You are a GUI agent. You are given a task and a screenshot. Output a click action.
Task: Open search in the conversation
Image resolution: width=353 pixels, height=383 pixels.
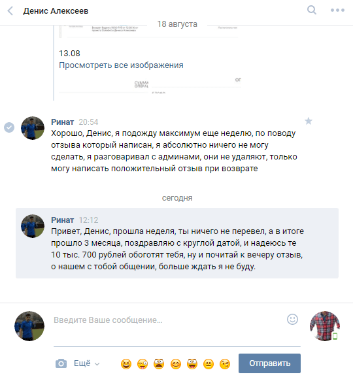[x=312, y=10]
